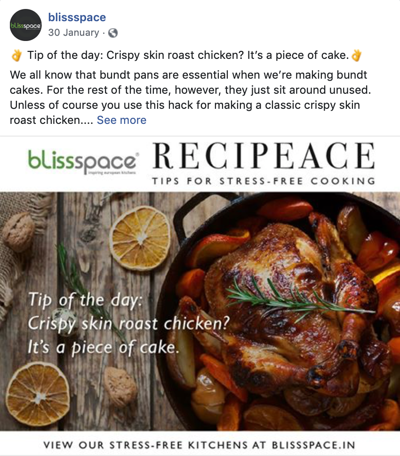Click the OK hand emoji after cake
The width and height of the screenshot is (400, 456).
pyautogui.click(x=356, y=55)
